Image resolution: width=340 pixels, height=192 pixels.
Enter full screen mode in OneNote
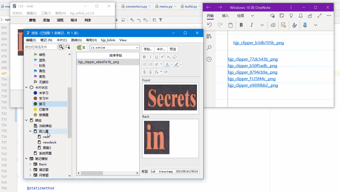320,16
